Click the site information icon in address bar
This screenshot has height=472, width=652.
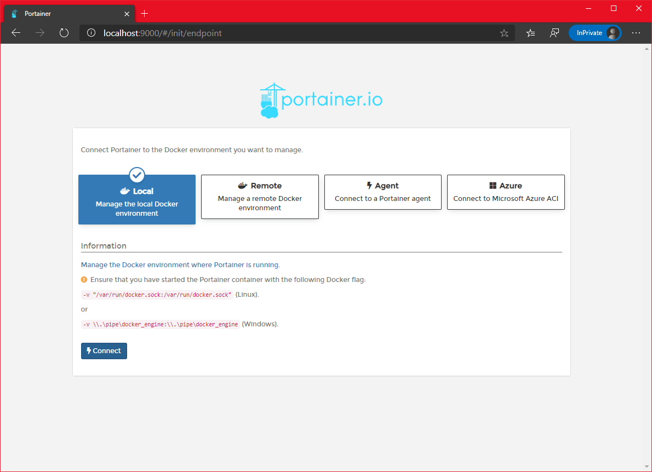point(91,33)
